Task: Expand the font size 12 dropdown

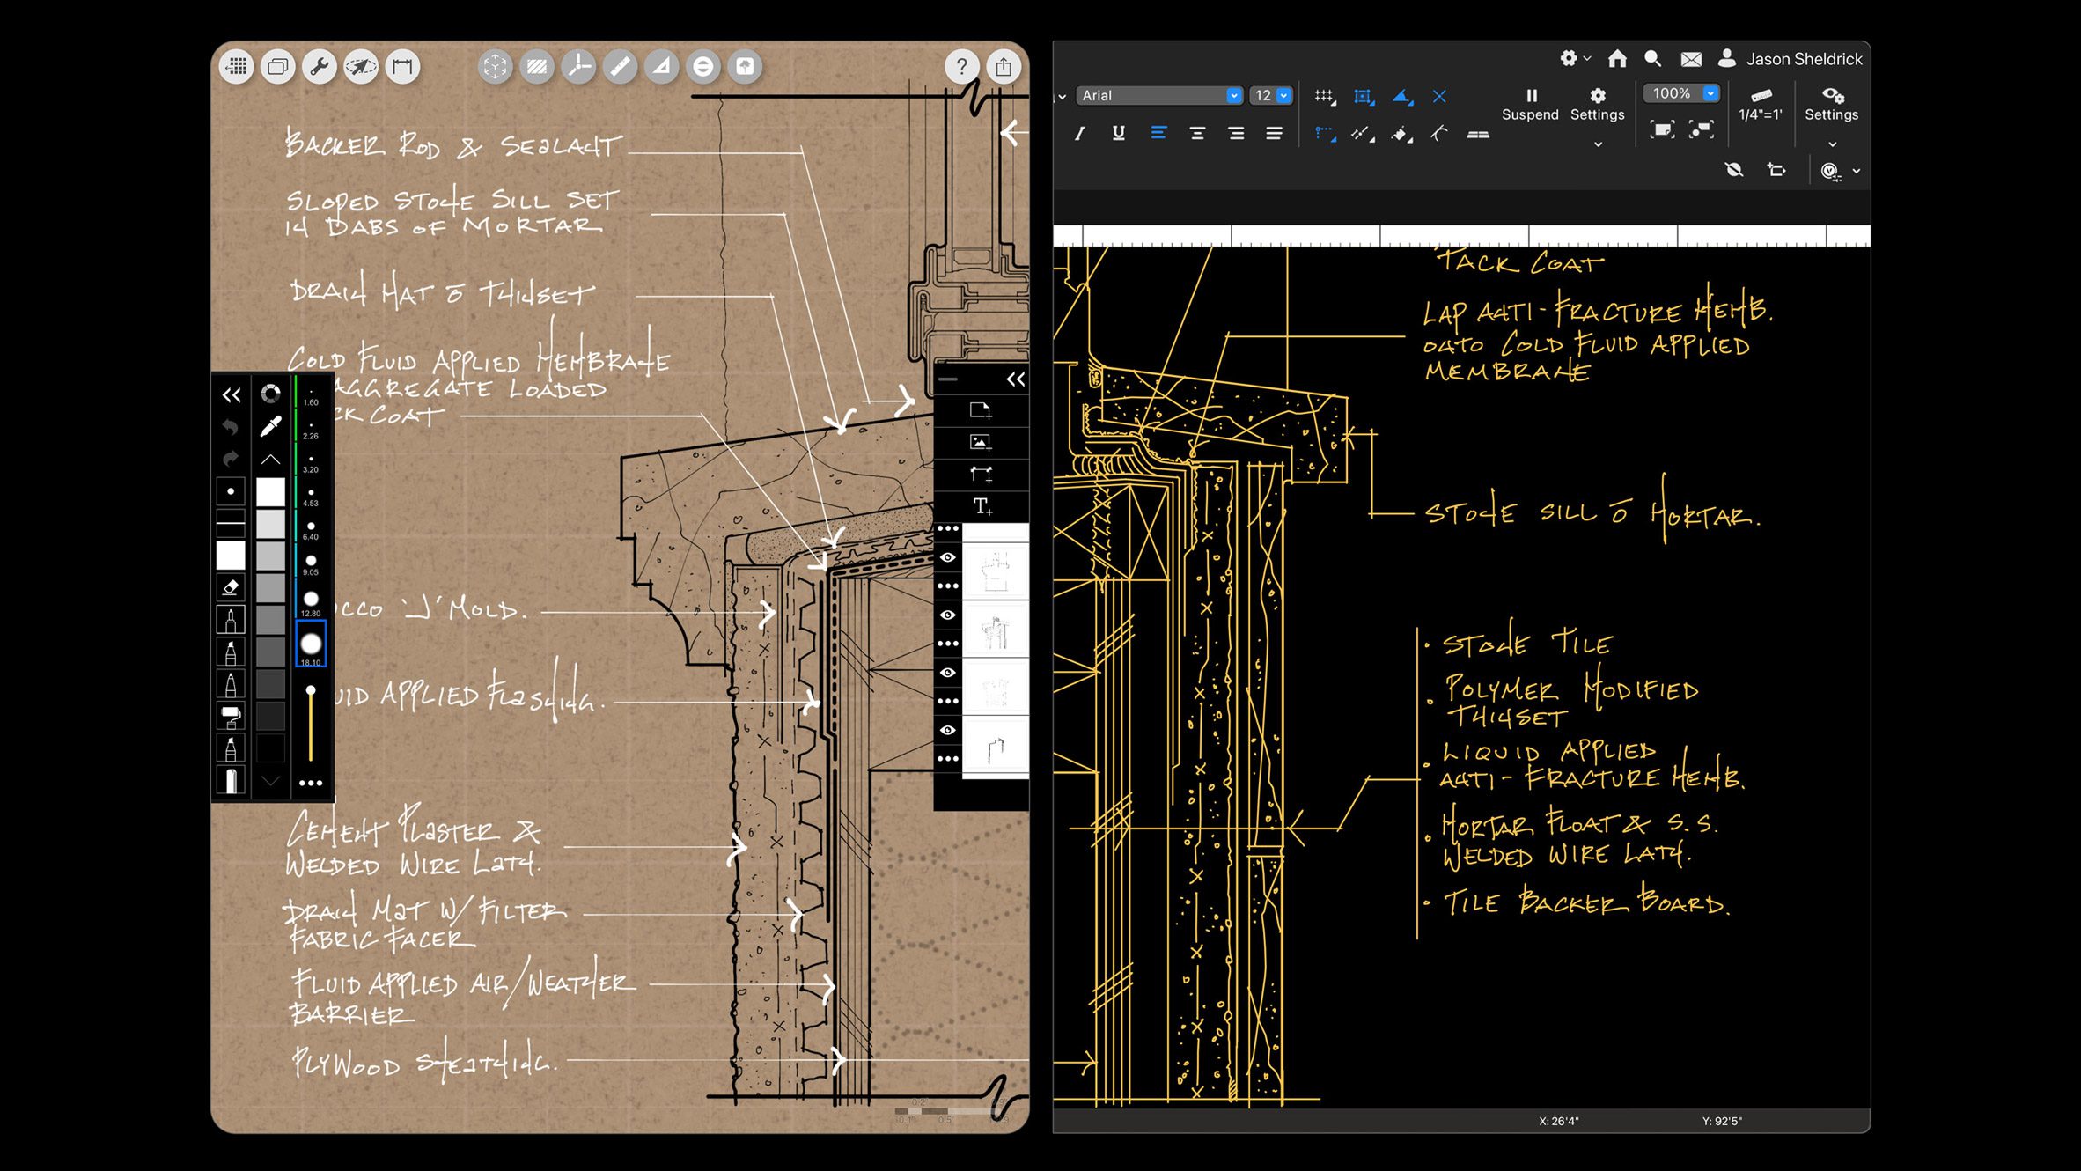Action: tap(1283, 95)
